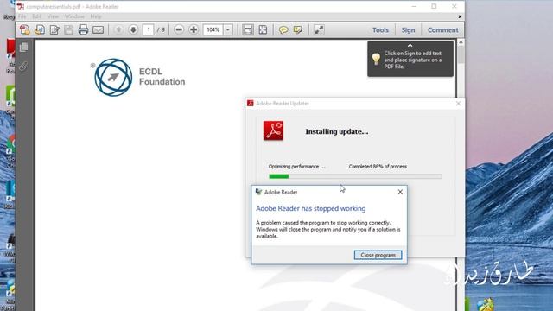The width and height of the screenshot is (553, 311).
Task: Show attachments paperclip panel
Action: click(x=23, y=66)
